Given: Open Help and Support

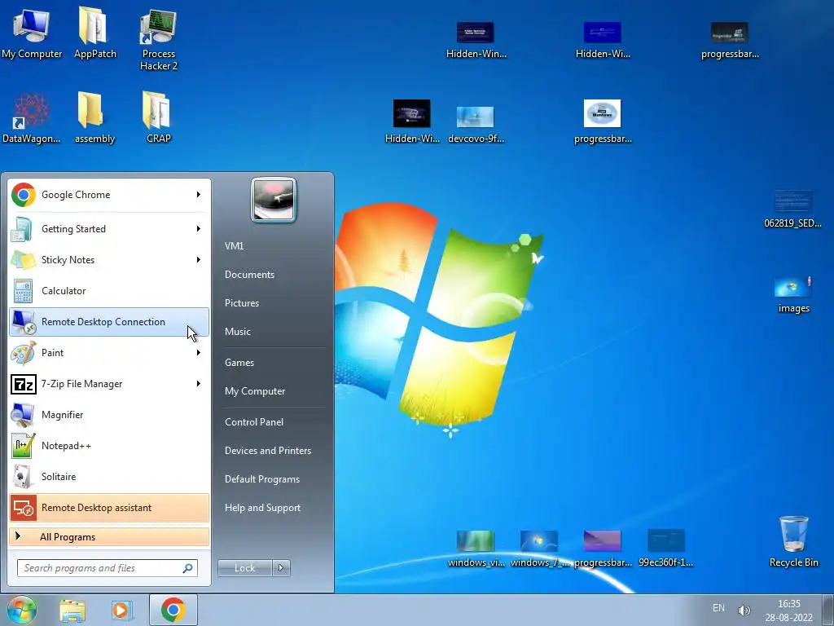Looking at the screenshot, I should point(262,508).
